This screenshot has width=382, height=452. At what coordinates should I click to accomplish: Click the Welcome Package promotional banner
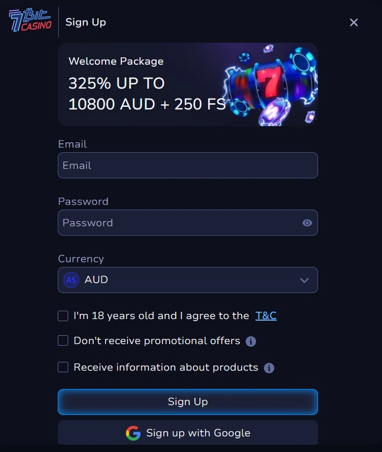[x=156, y=84]
